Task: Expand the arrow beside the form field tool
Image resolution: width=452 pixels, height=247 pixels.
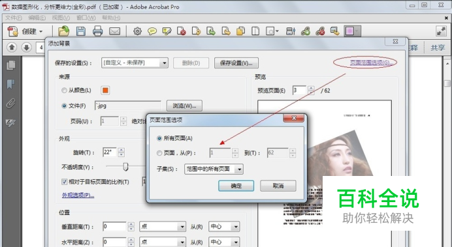Action: pyautogui.click(x=277, y=31)
